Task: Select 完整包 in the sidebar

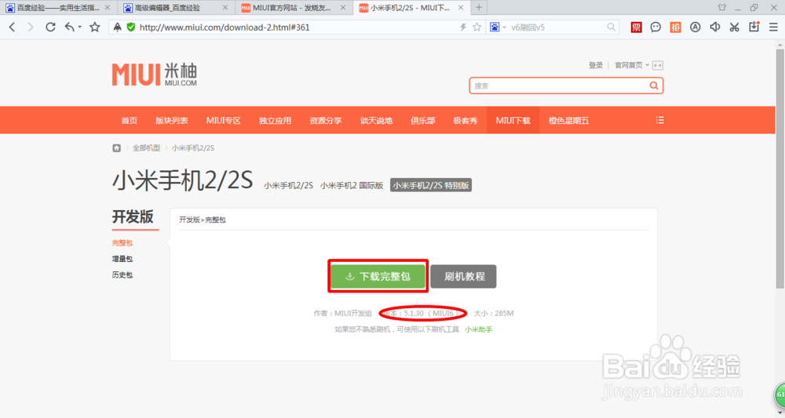Action: [x=122, y=243]
